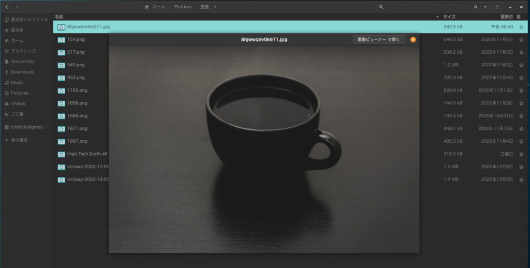
Task: Open Videos in the sidebar
Action: click(26, 103)
